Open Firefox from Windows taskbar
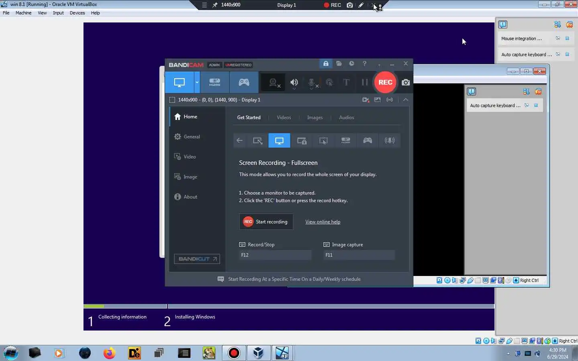 (109, 353)
